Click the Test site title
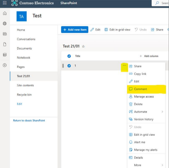The image size is (169, 168). (37, 16)
